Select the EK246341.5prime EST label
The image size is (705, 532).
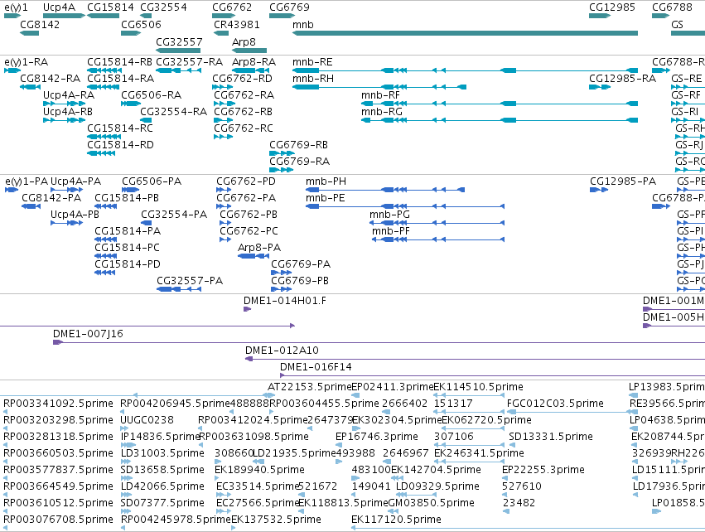(480, 452)
